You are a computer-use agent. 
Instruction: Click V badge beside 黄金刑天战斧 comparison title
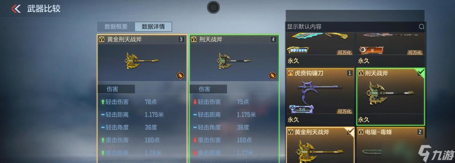point(101,40)
